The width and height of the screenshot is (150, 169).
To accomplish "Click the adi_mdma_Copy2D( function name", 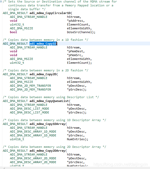I will click(x=44, y=74).
